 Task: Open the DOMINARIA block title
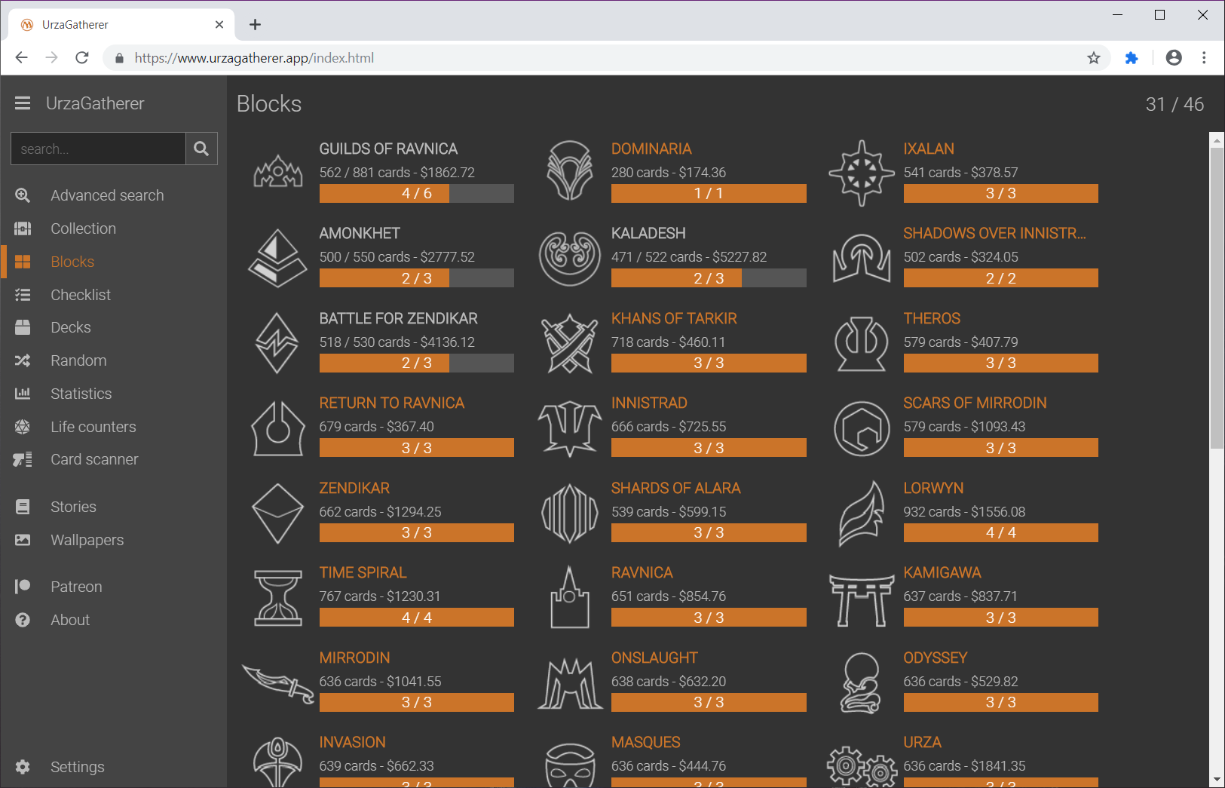[651, 149]
